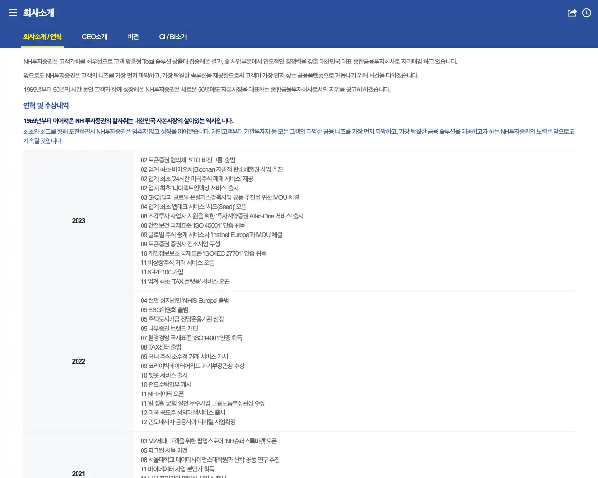Select the 회사소개 / 연혁 tab
598x478 pixels.
43,36
